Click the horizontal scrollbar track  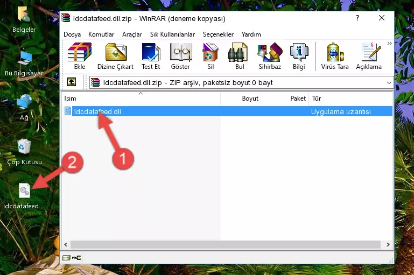tap(226, 244)
